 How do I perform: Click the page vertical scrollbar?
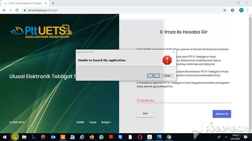[x=250, y=74]
